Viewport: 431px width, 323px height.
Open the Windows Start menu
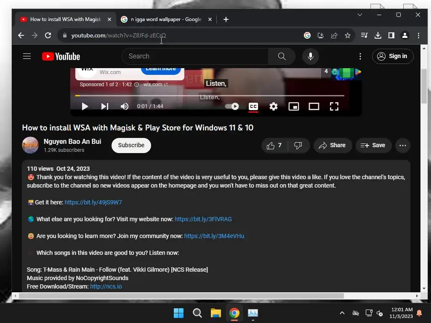(178, 313)
